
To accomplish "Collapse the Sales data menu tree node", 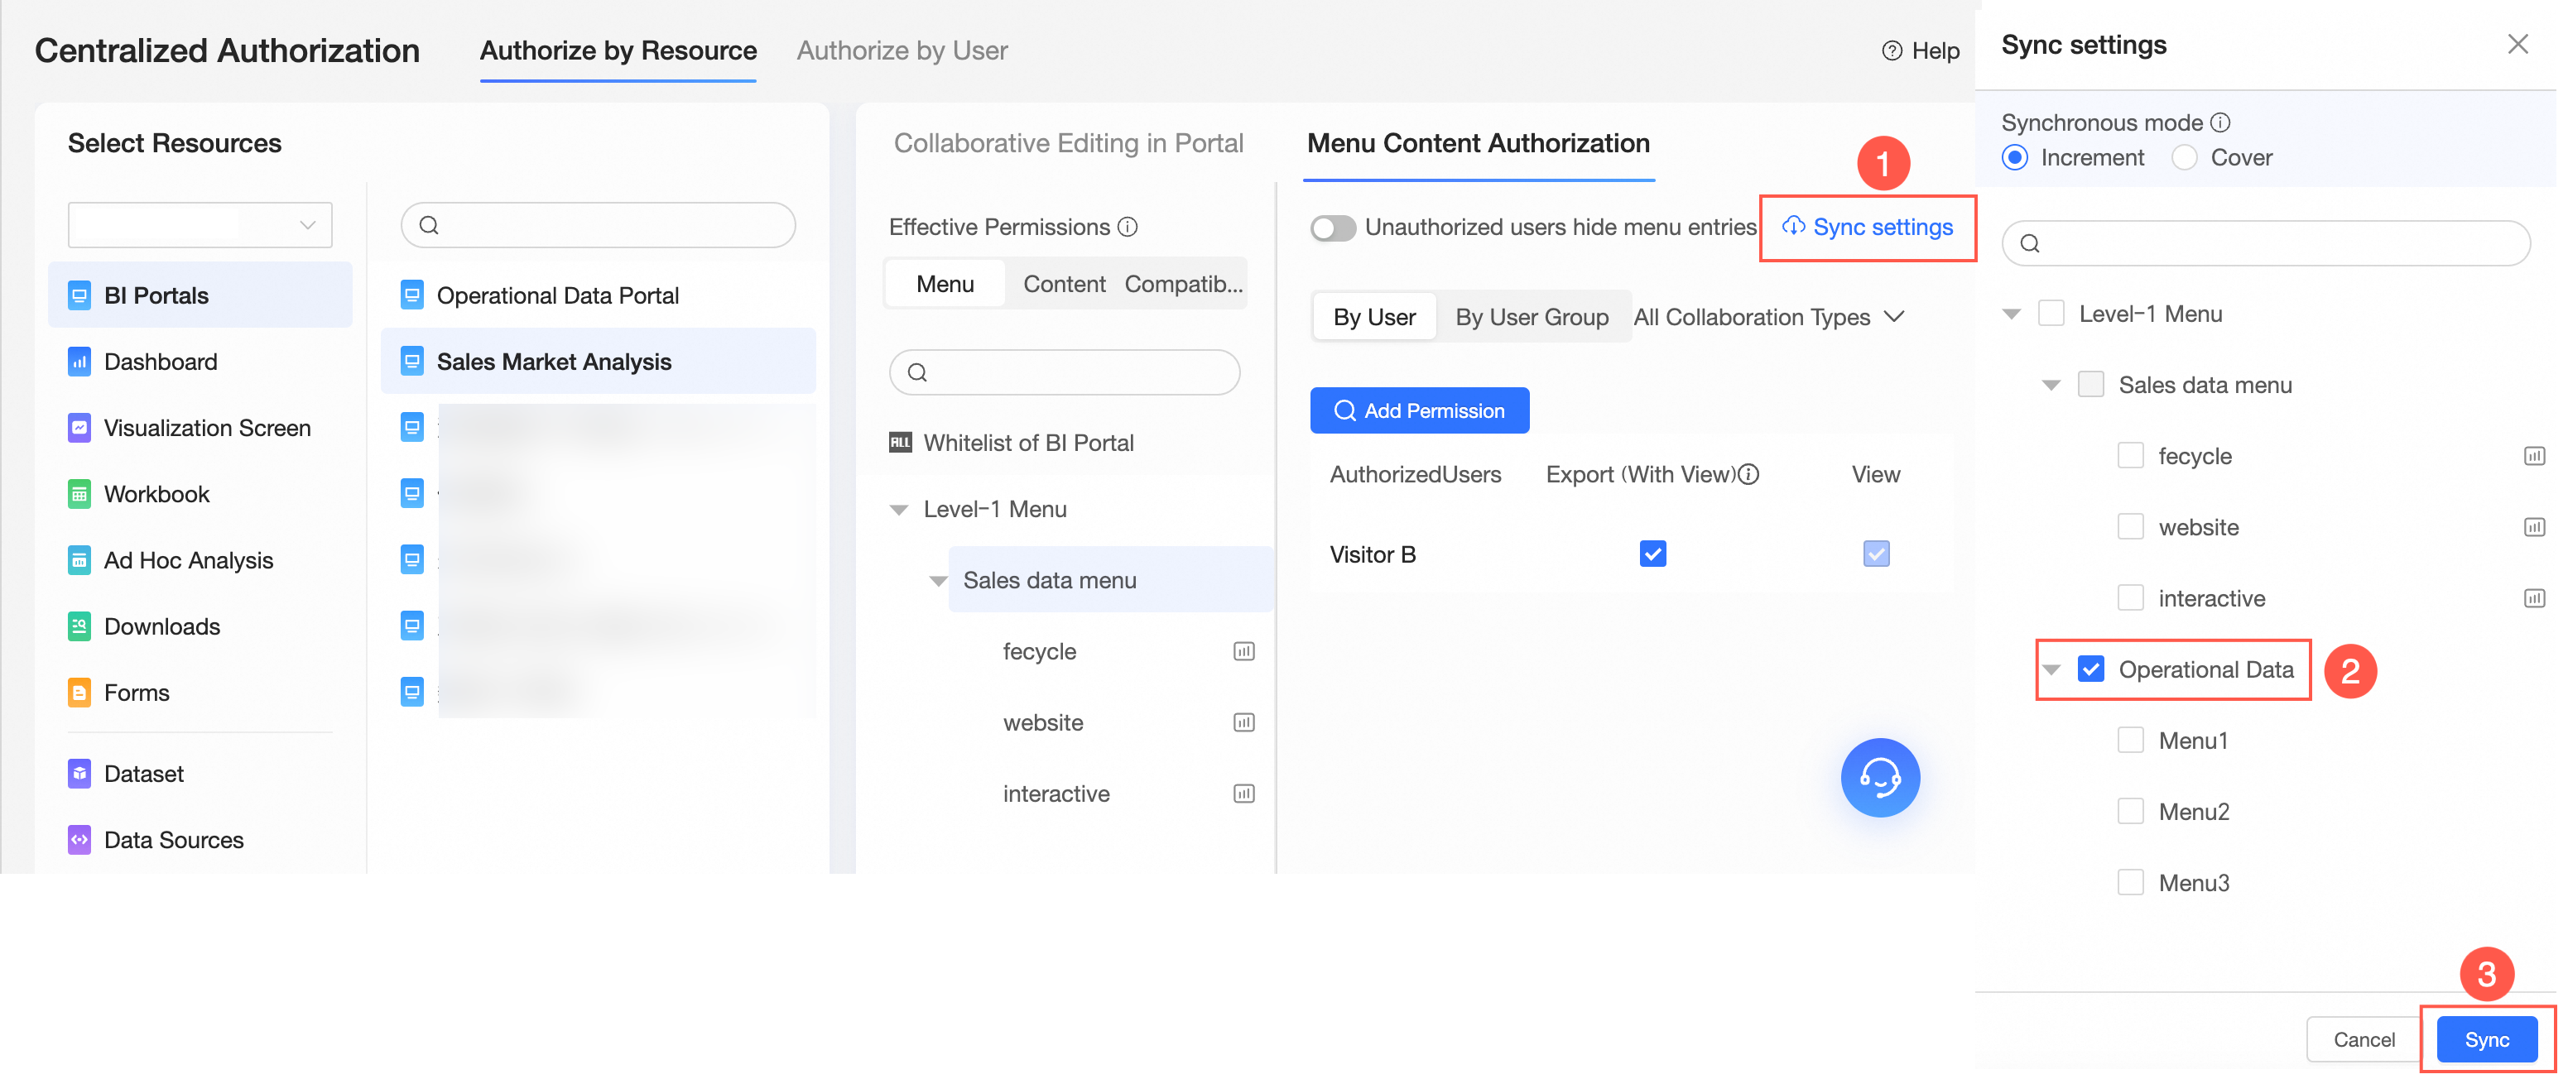I will coord(938,581).
